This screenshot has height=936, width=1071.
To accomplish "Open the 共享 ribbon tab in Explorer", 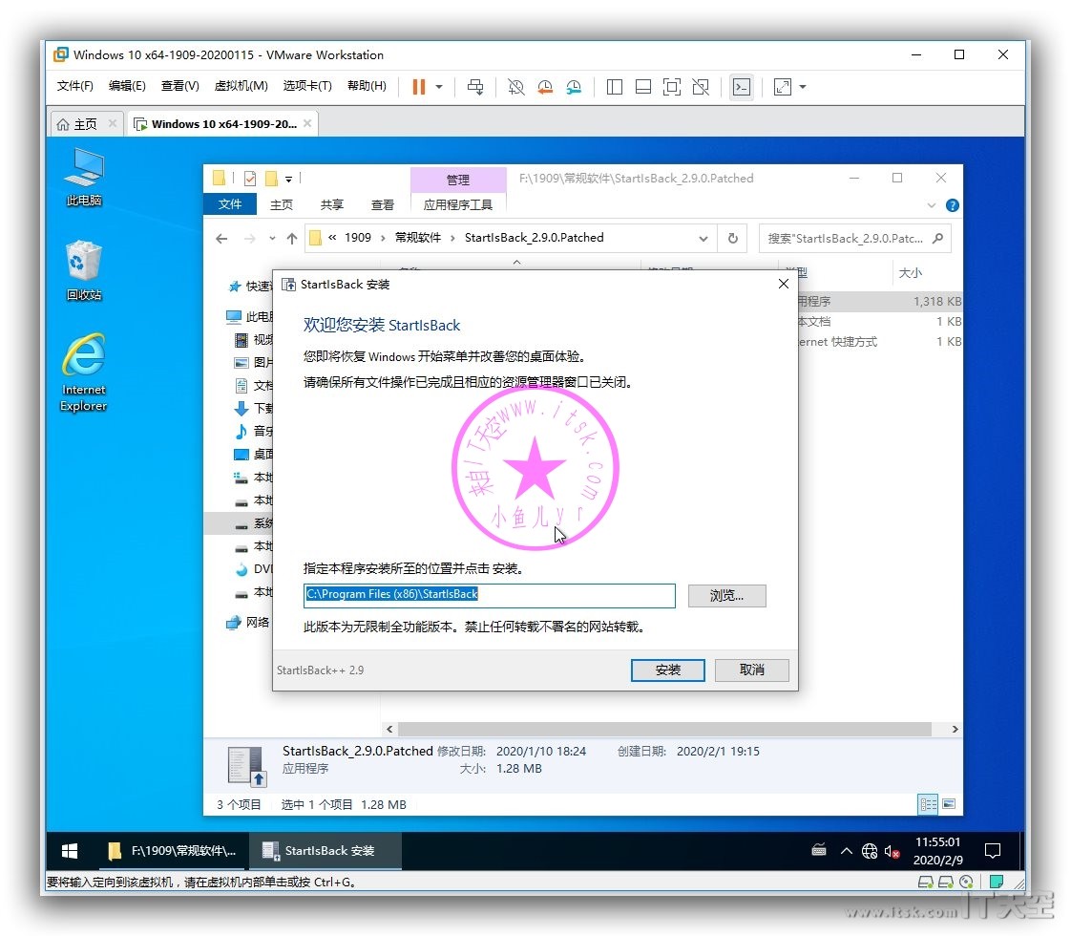I will (x=331, y=204).
